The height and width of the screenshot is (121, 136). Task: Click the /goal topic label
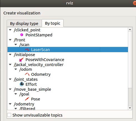[24, 94]
